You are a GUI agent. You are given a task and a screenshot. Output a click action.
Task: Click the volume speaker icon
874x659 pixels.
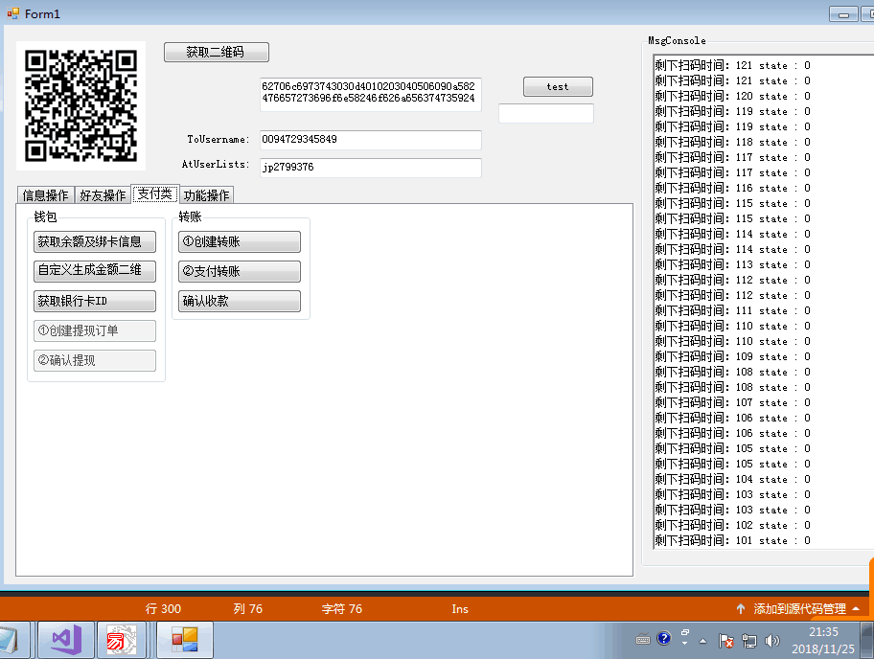pos(772,641)
